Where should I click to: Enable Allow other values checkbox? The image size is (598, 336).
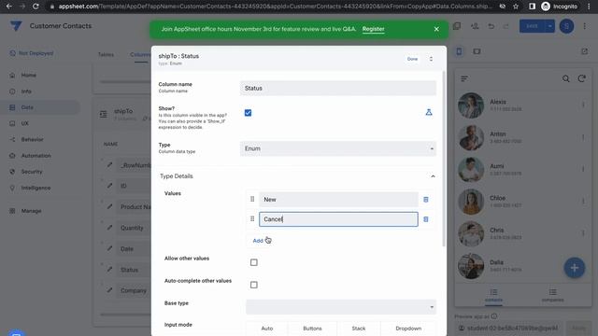253,262
